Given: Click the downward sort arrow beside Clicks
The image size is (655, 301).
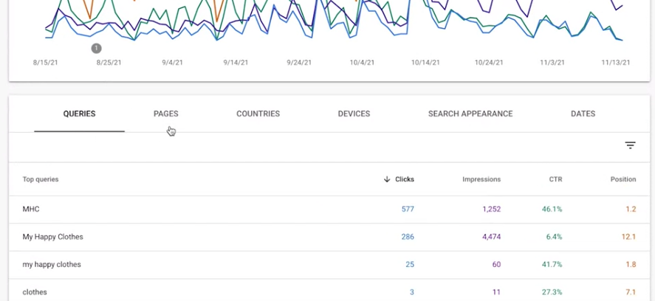Looking at the screenshot, I should (x=387, y=179).
